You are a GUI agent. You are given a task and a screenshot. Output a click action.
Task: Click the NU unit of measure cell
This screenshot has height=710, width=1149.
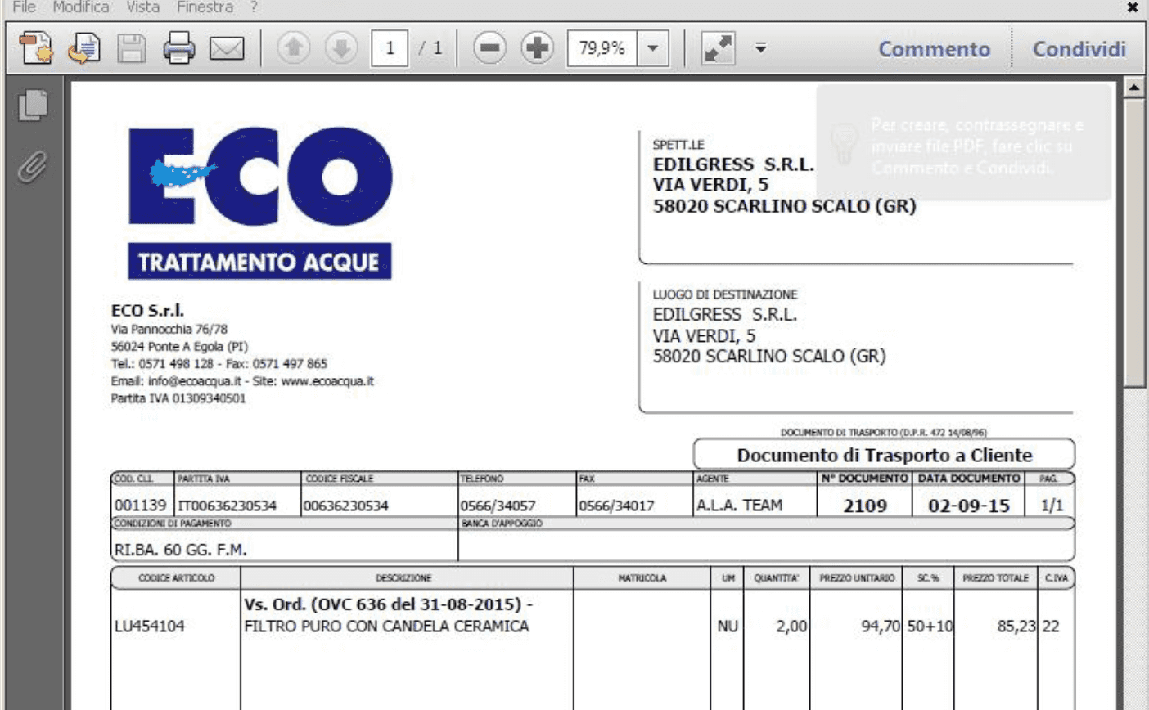728,627
